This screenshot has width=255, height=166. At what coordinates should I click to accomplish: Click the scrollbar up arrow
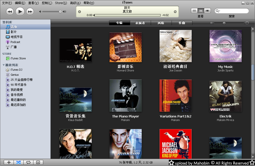click(253, 29)
